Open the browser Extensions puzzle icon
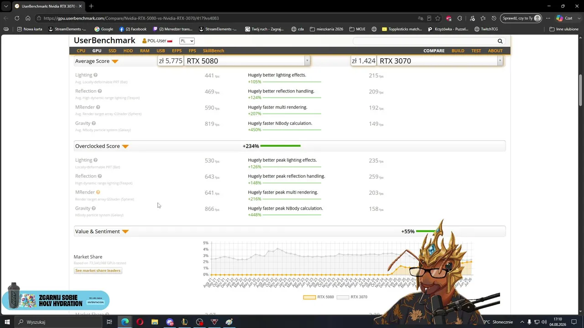584x328 pixels. click(459, 18)
